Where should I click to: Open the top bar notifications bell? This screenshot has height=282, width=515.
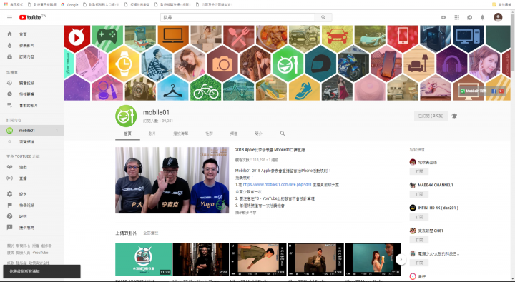click(483, 17)
